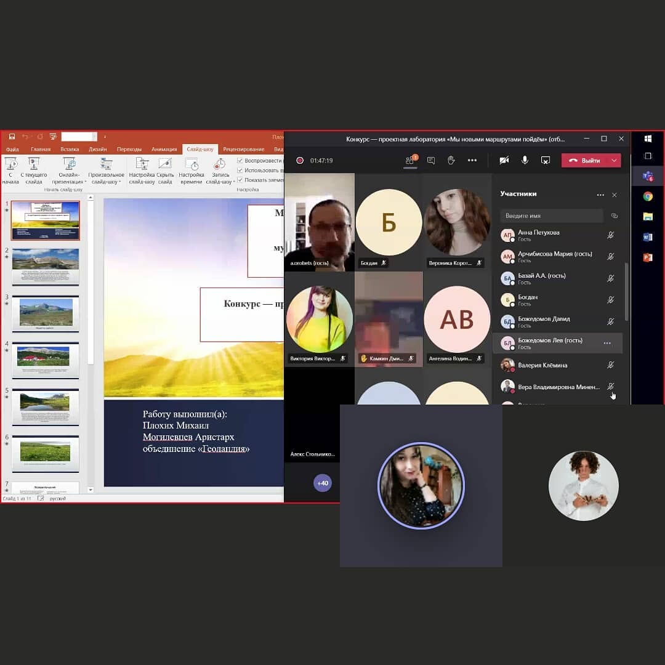Switch to the «Главная» ribbon tab

click(41, 149)
